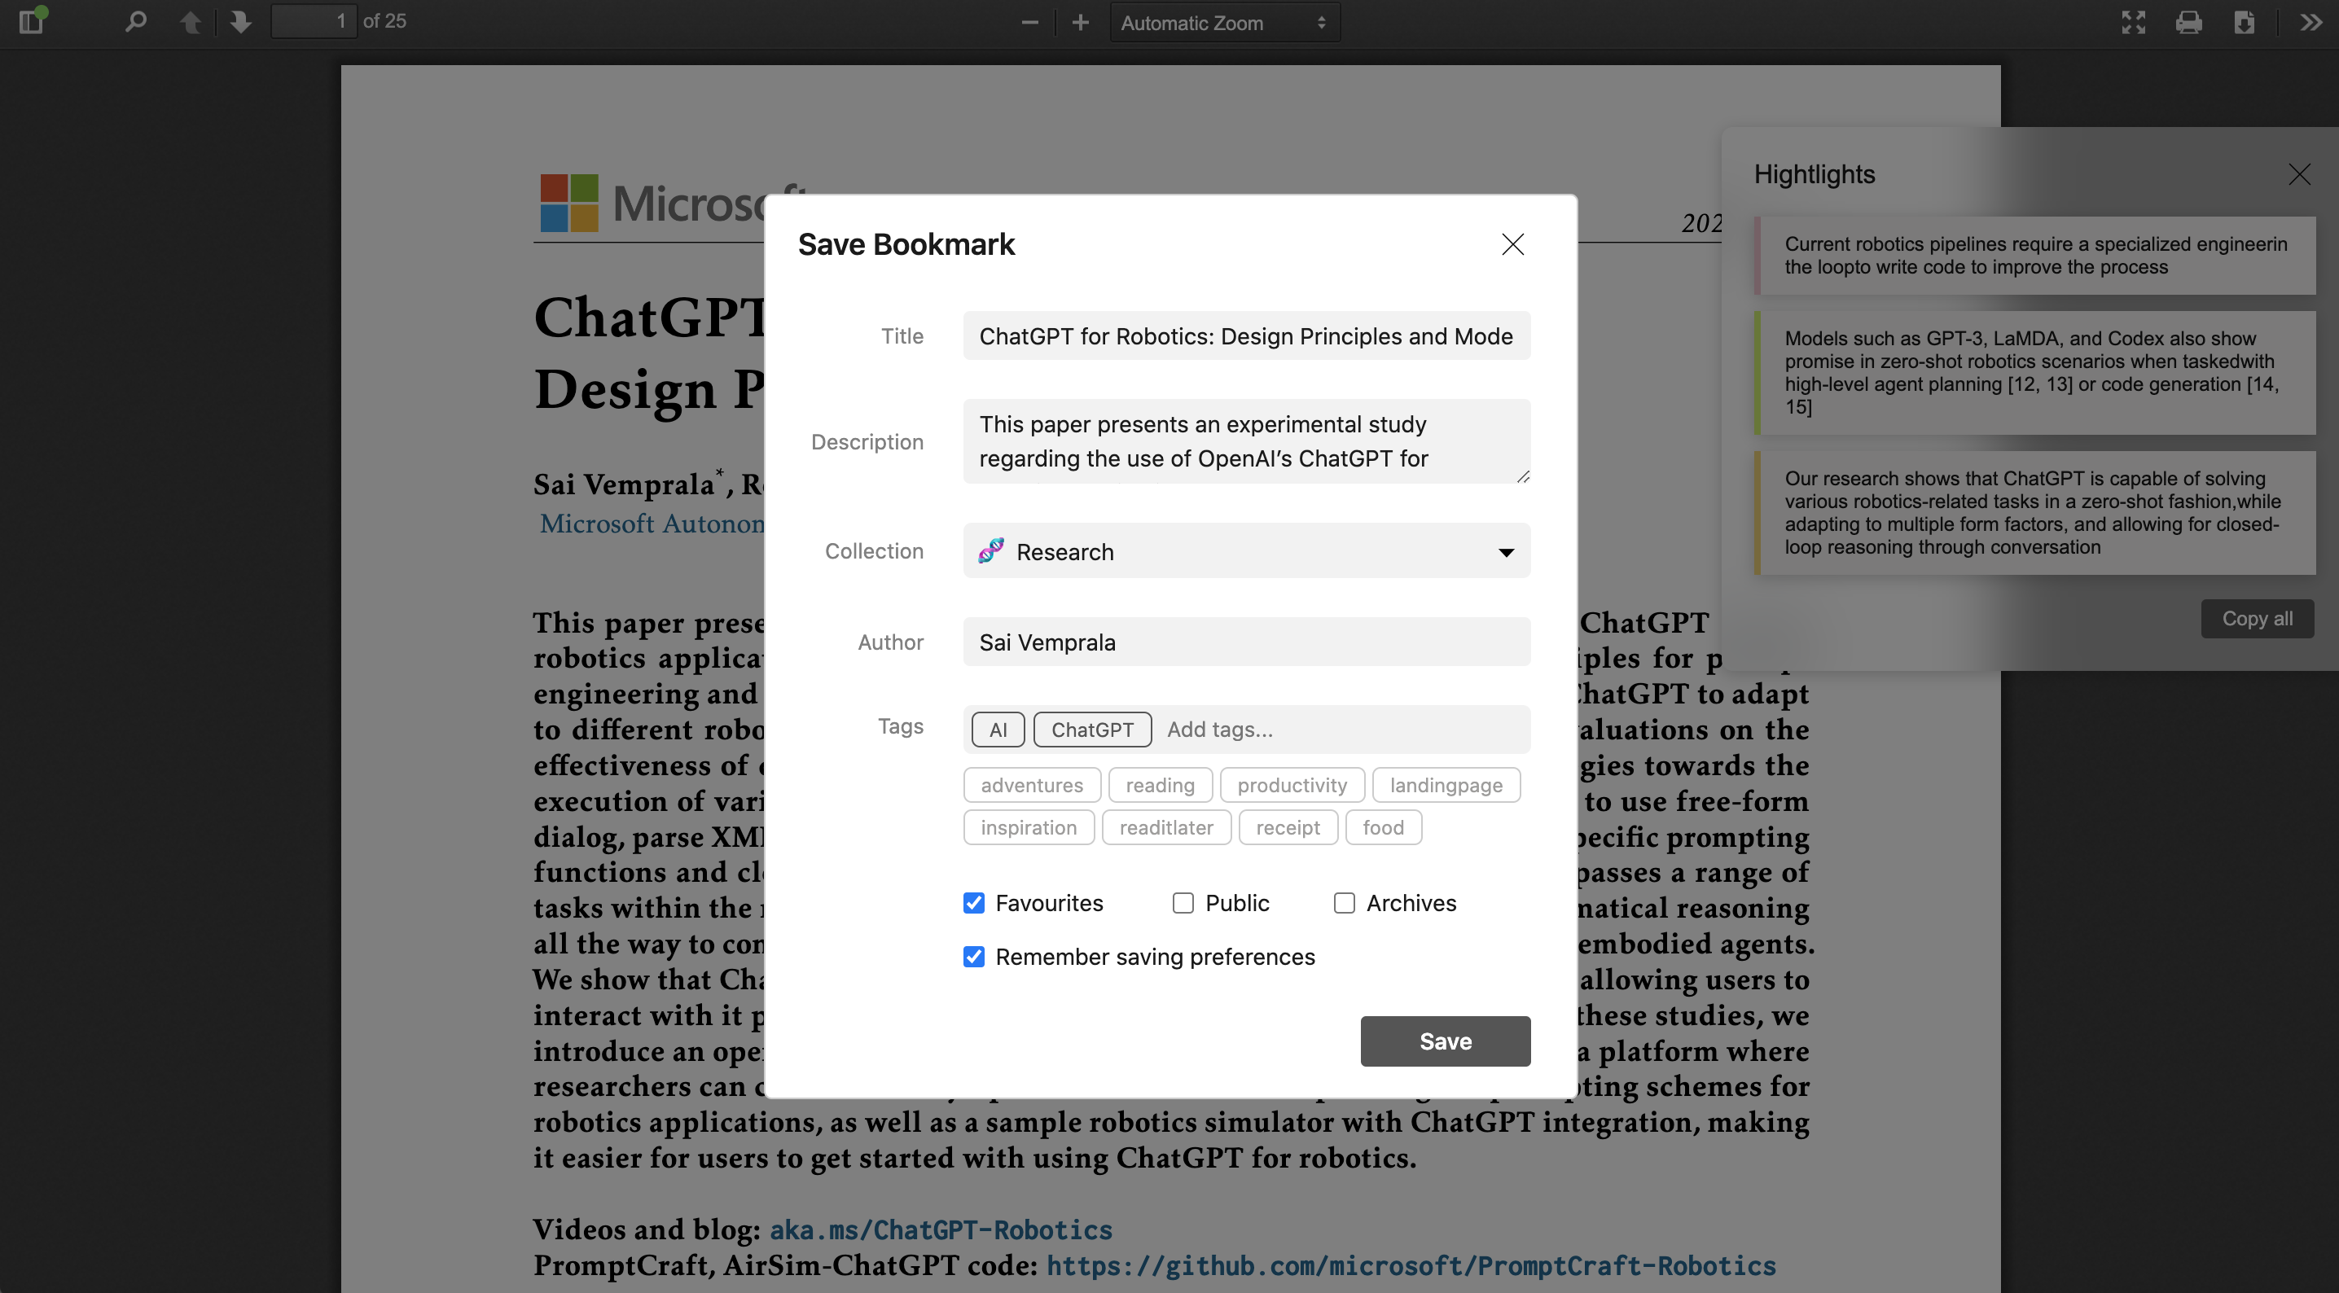Screen dimensions: 2339x1293
Task: Click the Highlights panel tab
Action: click(1815, 173)
